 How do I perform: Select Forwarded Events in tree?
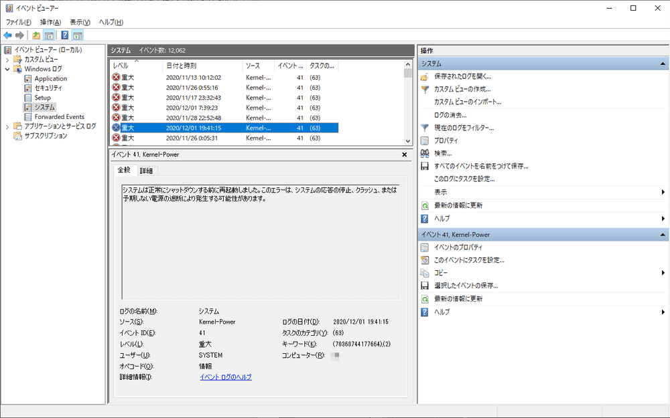pyautogui.click(x=60, y=117)
